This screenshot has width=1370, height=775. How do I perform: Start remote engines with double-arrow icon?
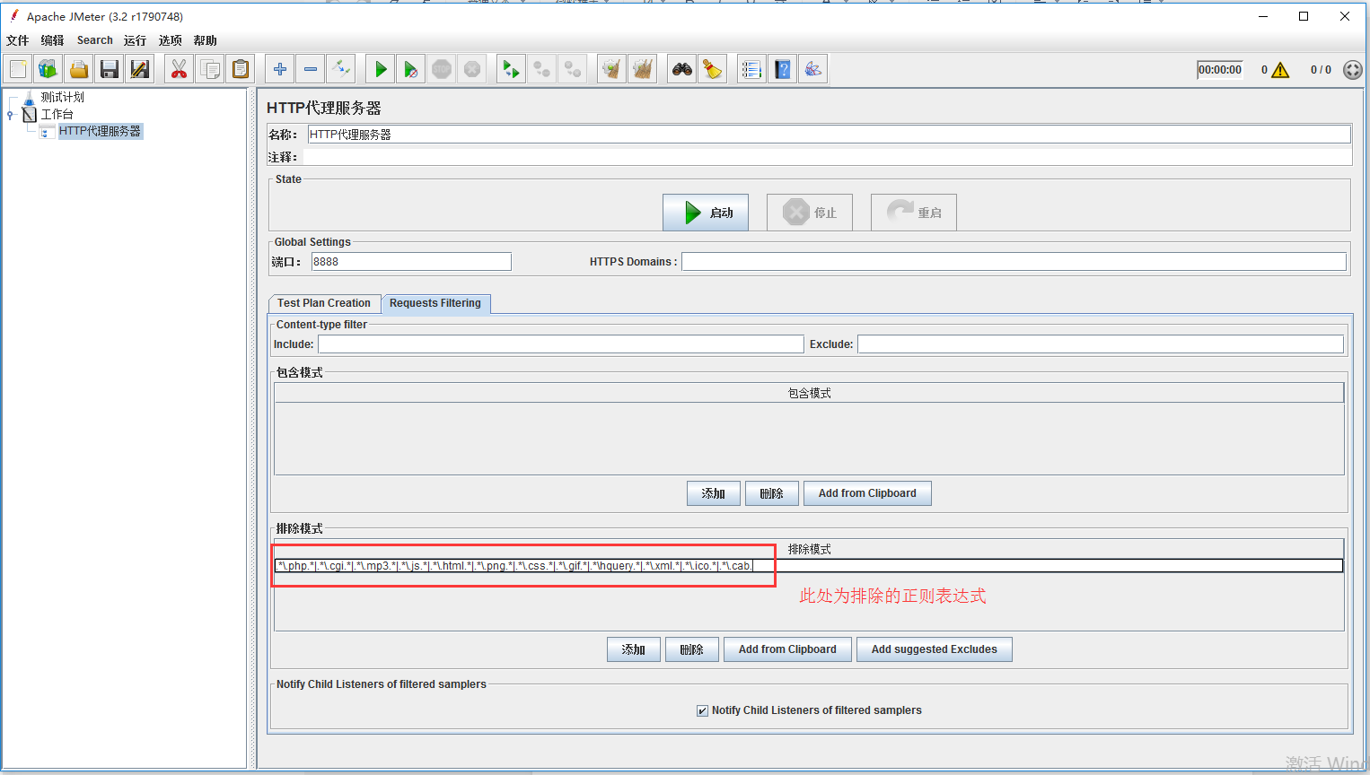coord(512,69)
